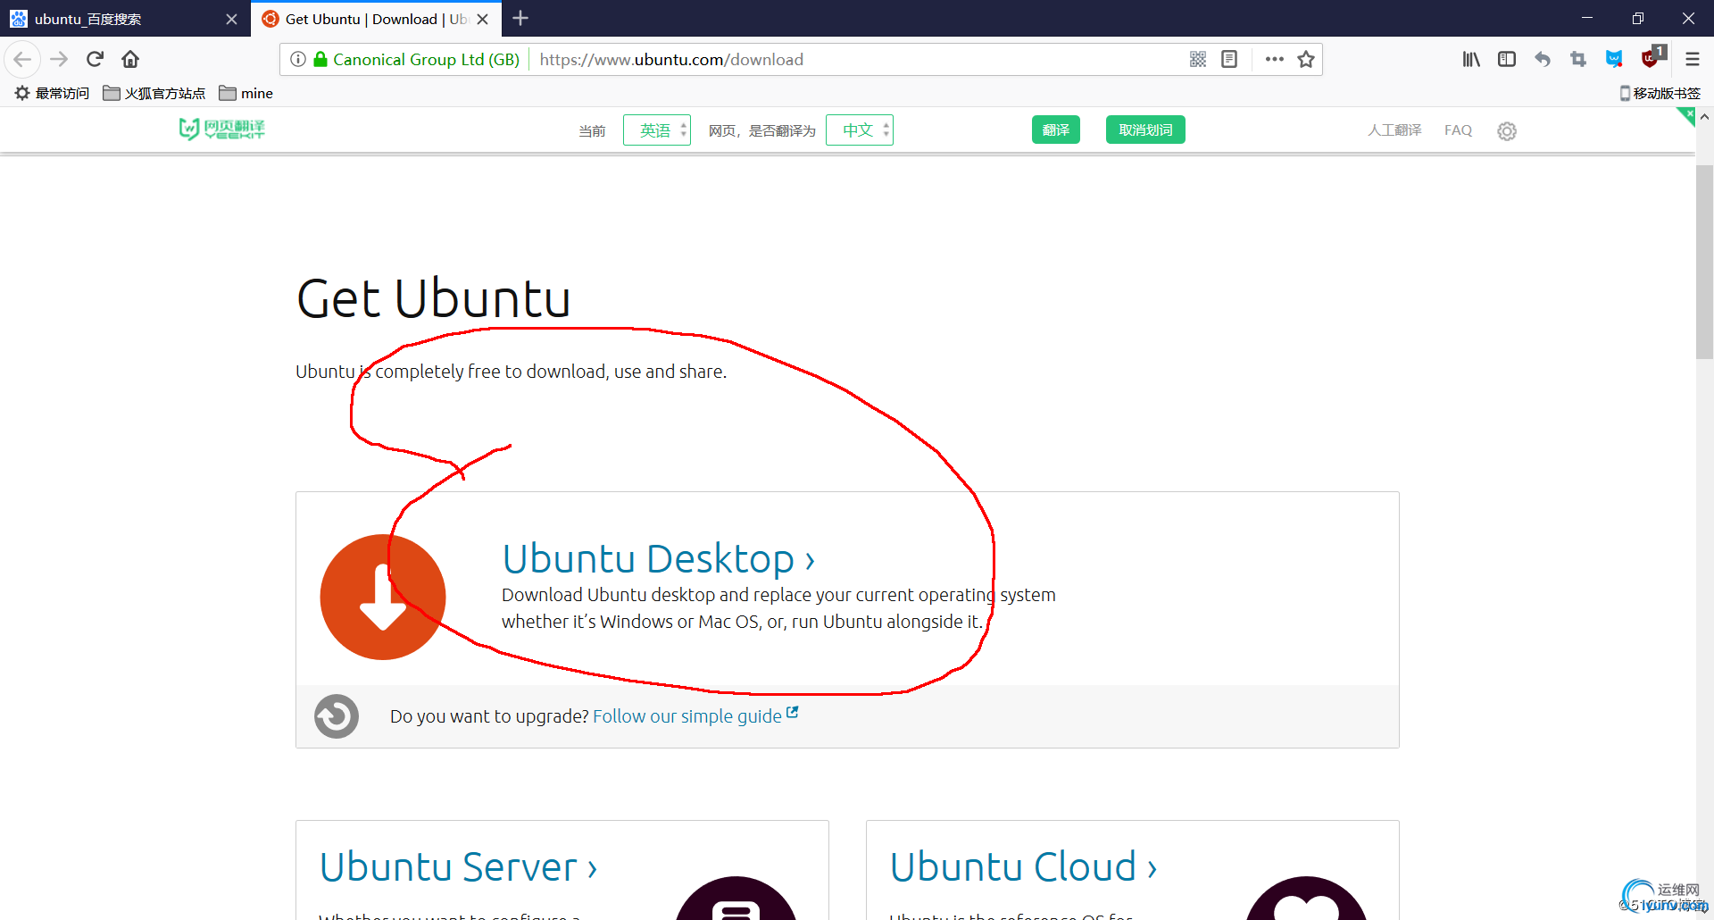Follow our simple guide link
This screenshot has width=1714, height=920.
[695, 716]
